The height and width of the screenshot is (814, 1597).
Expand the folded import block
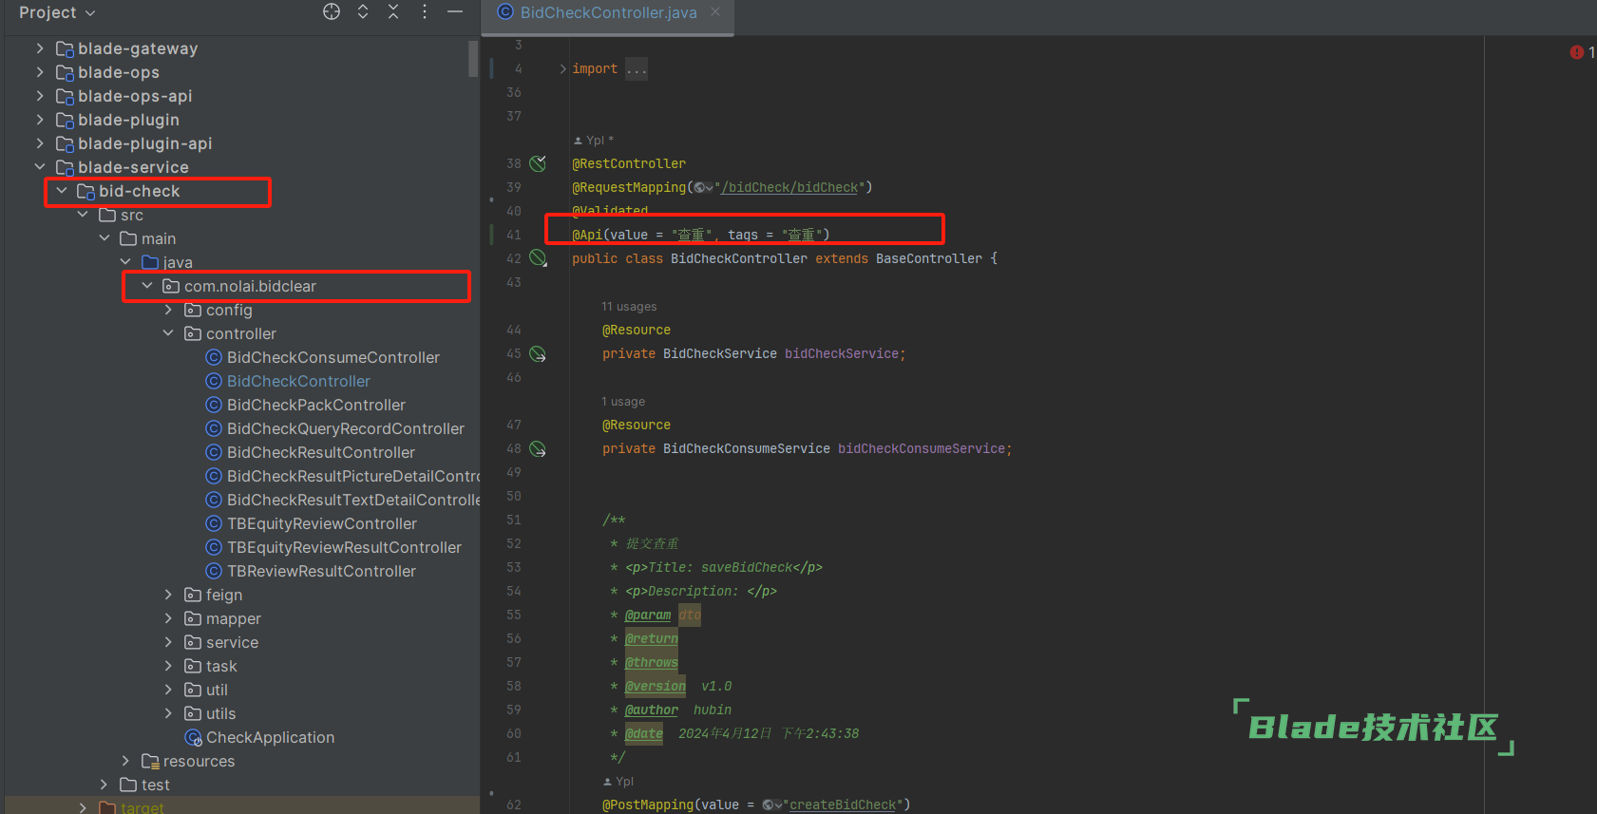(562, 68)
